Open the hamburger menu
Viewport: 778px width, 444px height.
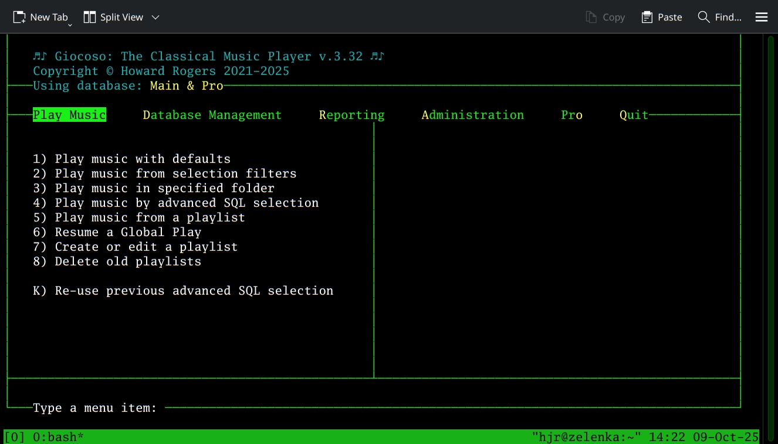[x=761, y=17]
